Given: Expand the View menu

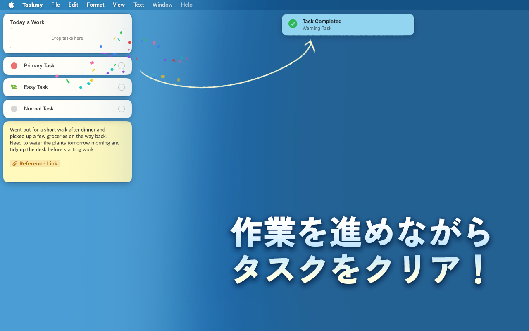Looking at the screenshot, I should pos(119,5).
